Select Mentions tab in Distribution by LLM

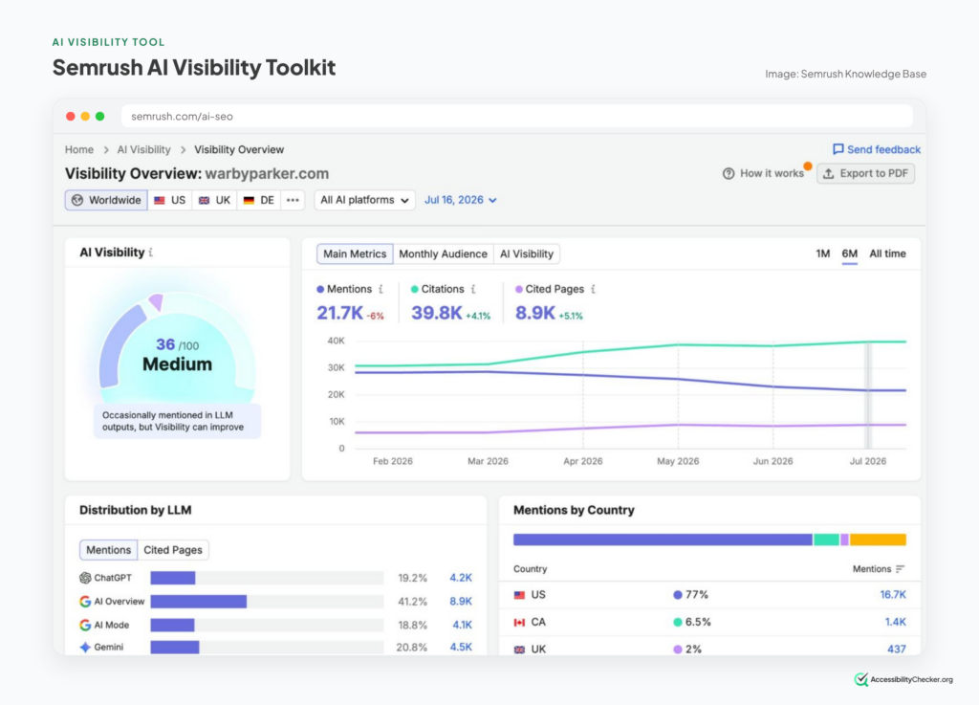[x=109, y=550]
